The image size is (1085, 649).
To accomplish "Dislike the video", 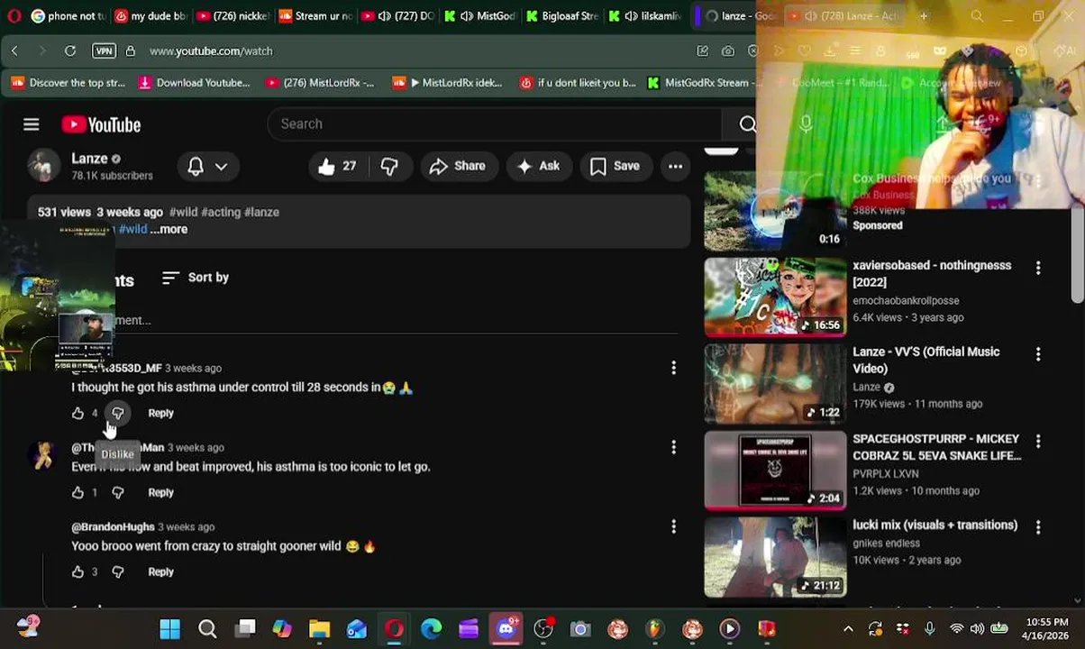I will coord(389,166).
